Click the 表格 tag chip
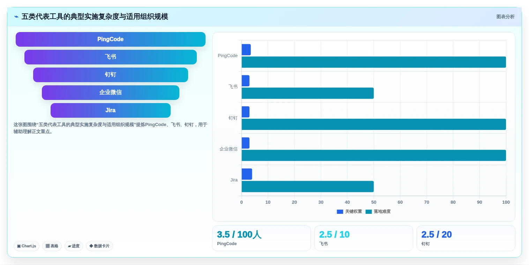 pyautogui.click(x=52, y=246)
